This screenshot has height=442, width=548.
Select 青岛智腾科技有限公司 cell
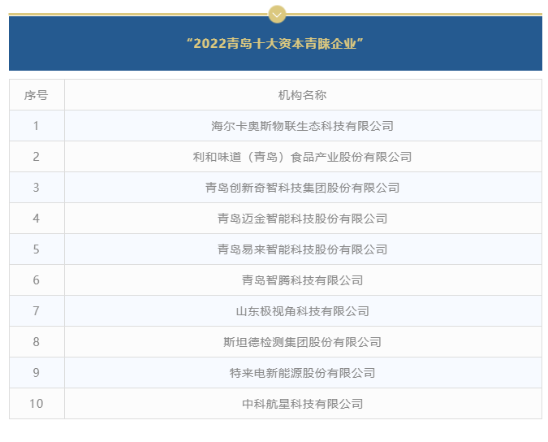pos(303,280)
